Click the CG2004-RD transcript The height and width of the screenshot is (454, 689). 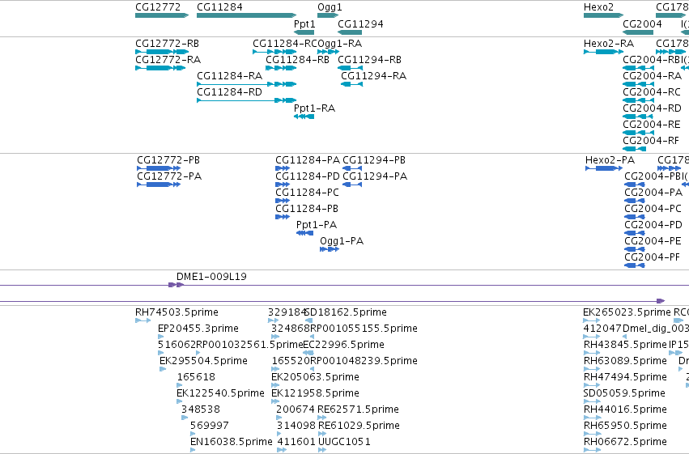[638, 117]
